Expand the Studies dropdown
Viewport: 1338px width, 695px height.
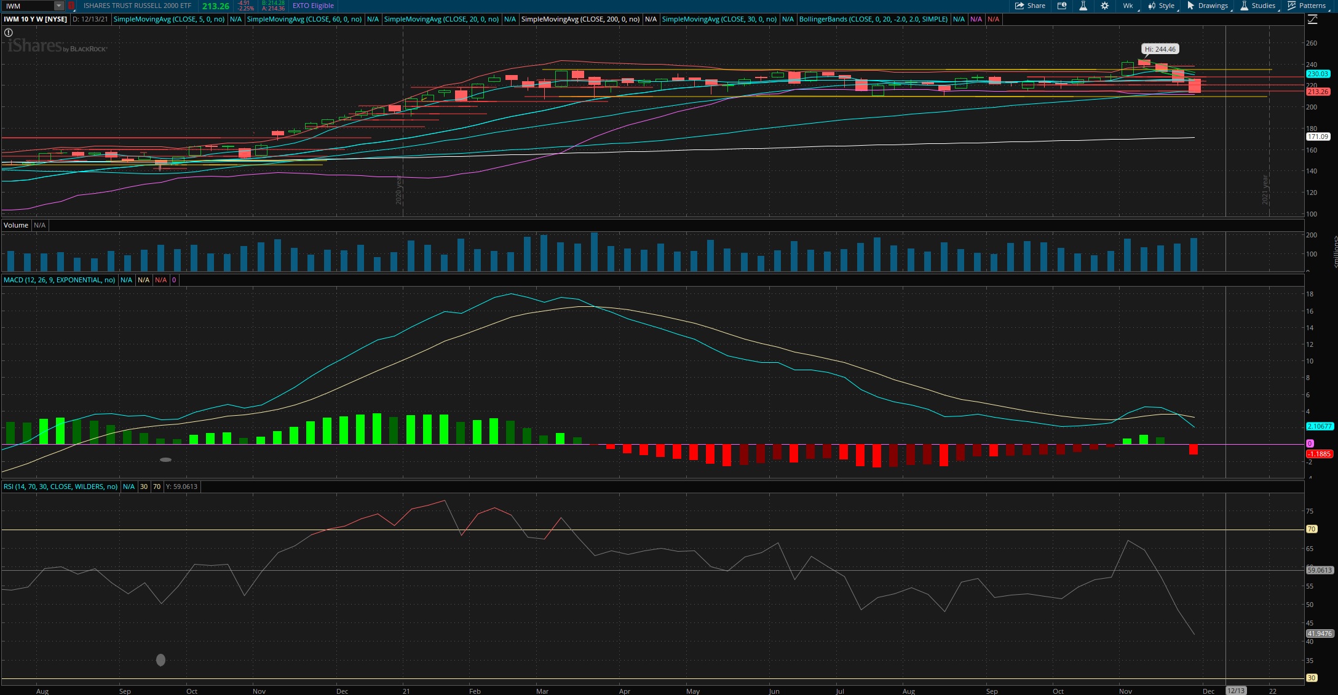click(x=1257, y=6)
